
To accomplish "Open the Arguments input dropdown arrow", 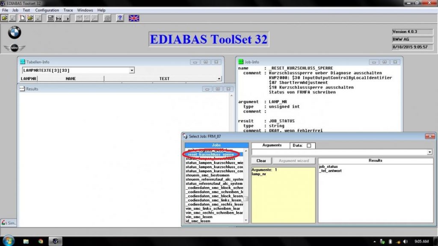I will coord(429,152).
